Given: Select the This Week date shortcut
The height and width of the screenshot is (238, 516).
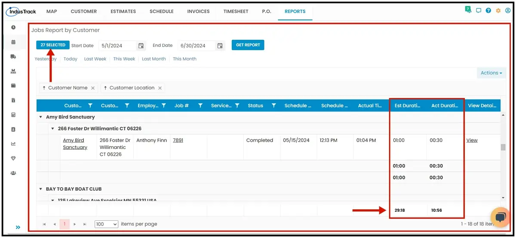Looking at the screenshot, I should [x=124, y=59].
